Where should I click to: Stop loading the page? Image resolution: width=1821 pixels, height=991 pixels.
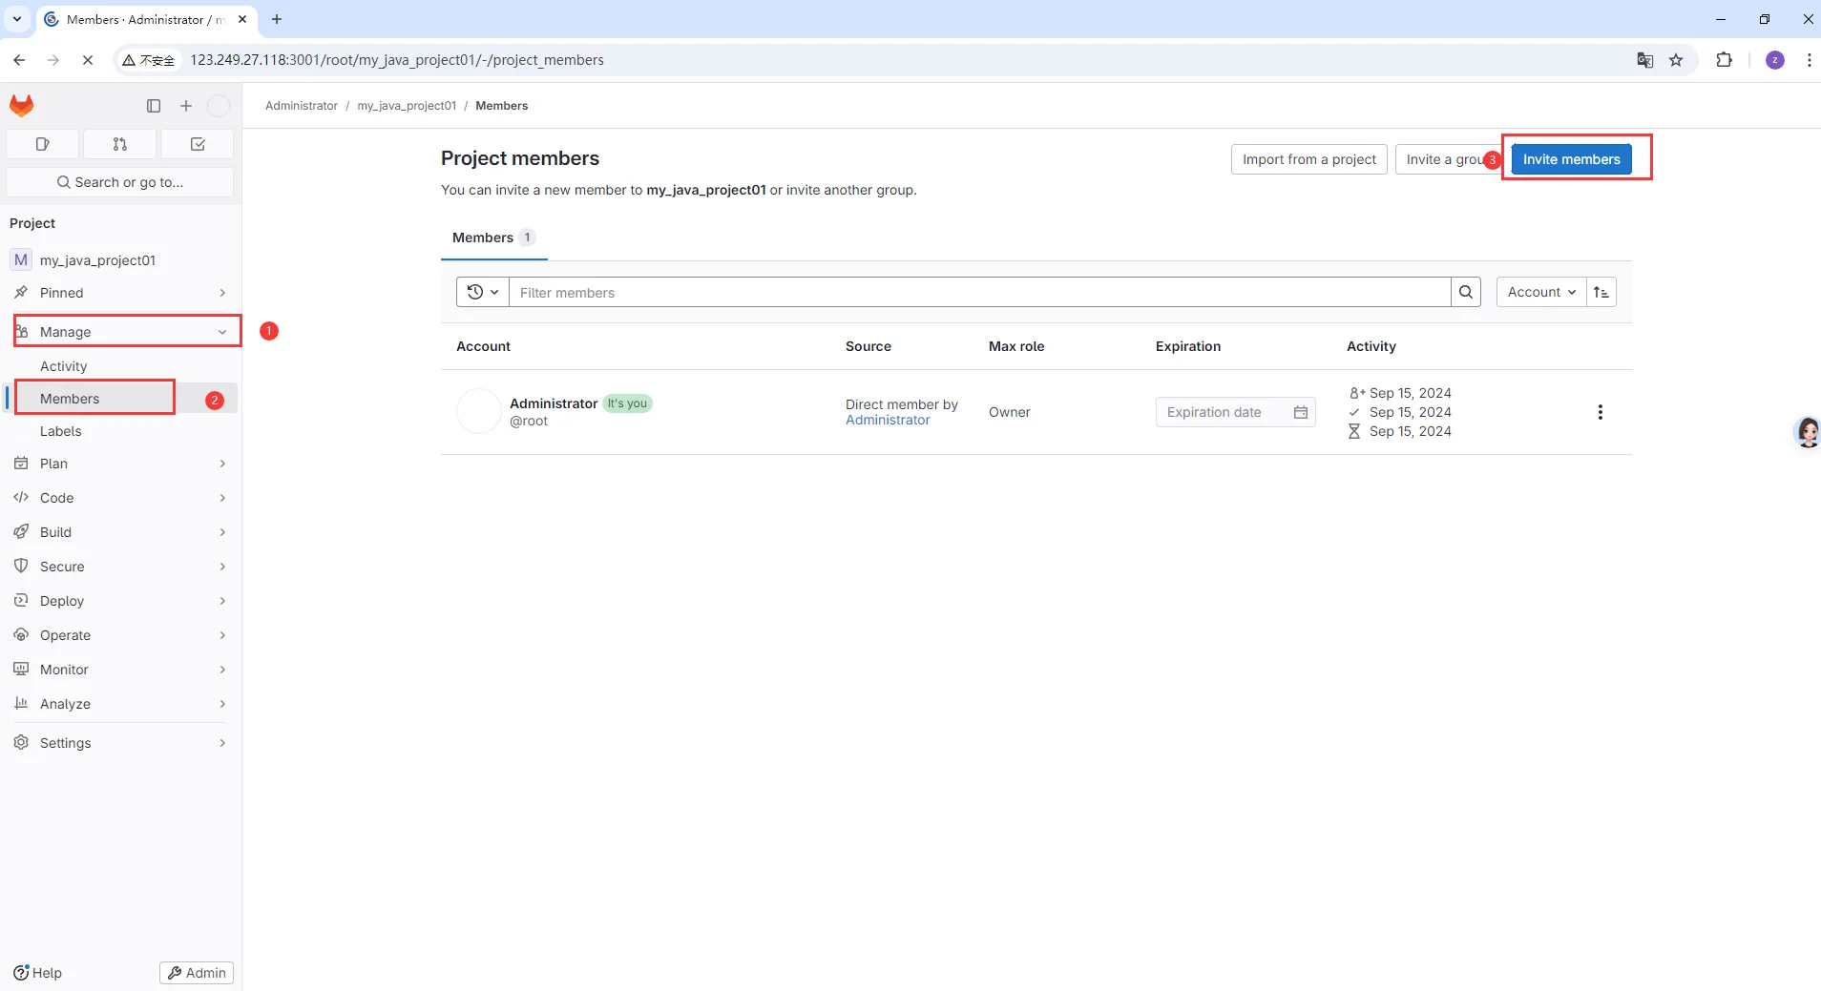coord(87,60)
